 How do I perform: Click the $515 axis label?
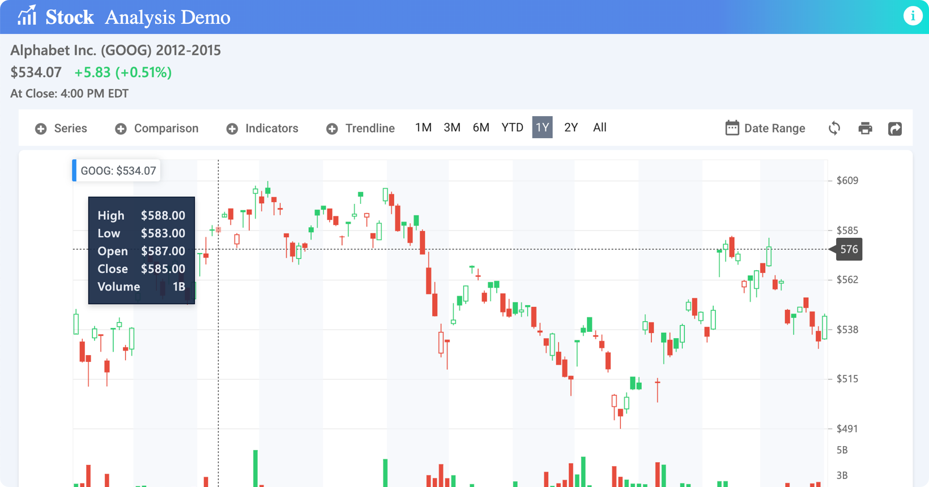847,379
